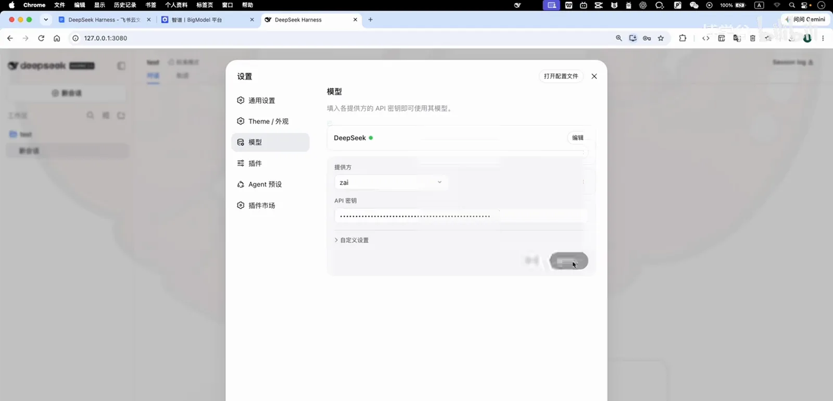The width and height of the screenshot is (833, 401).
Task: Click the Agent 预设 icon
Action: click(241, 184)
